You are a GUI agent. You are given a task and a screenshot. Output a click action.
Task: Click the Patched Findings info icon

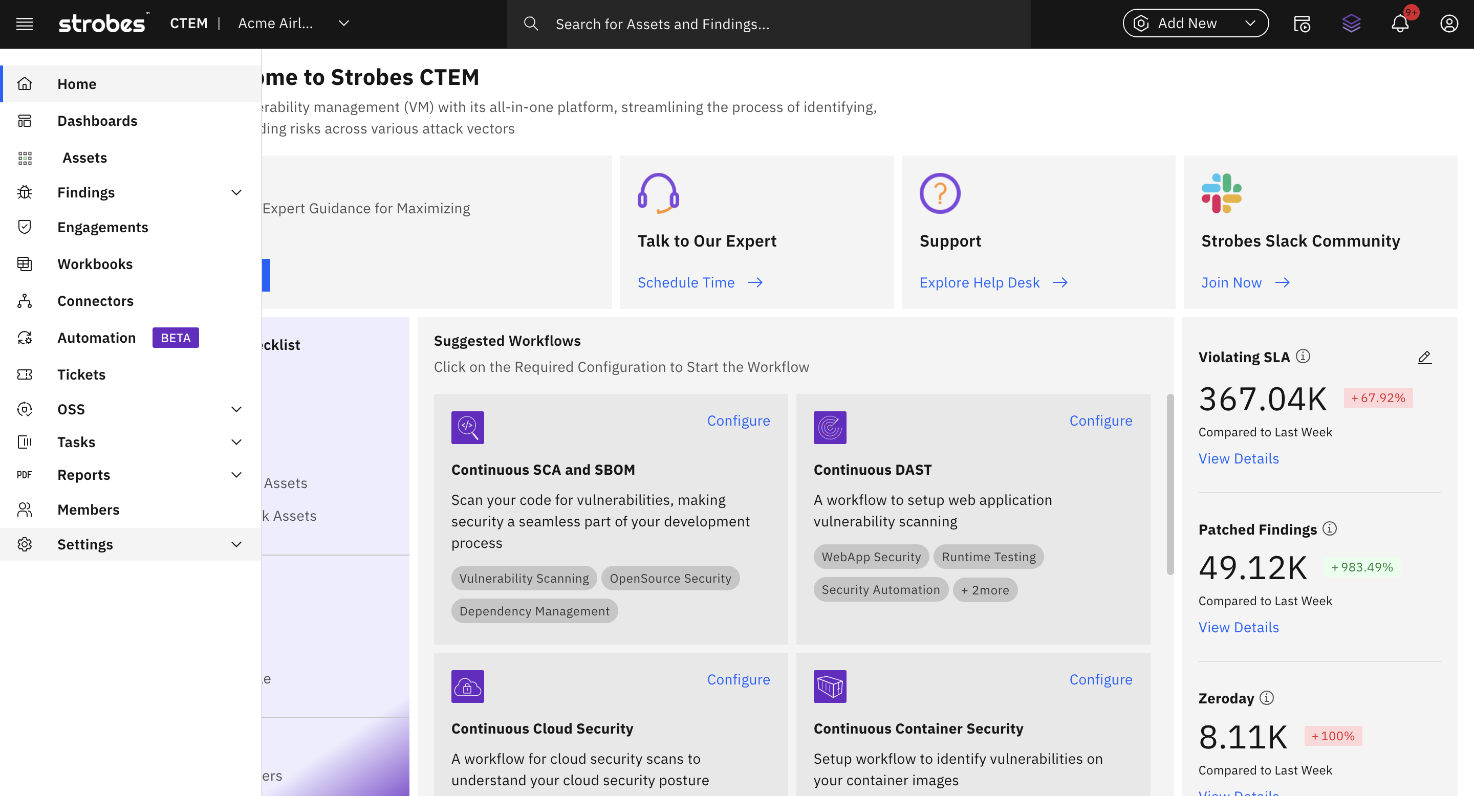pos(1330,528)
